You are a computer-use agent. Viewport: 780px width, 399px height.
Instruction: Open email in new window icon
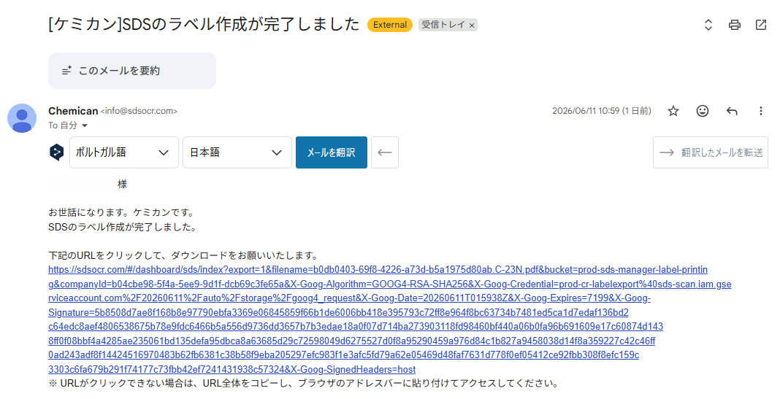760,24
